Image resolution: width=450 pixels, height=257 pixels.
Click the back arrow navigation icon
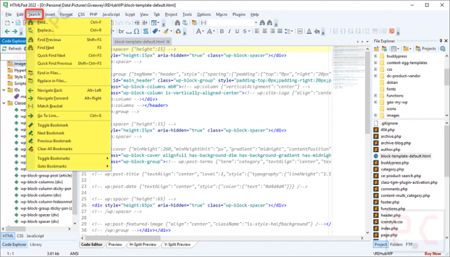click(7, 31)
